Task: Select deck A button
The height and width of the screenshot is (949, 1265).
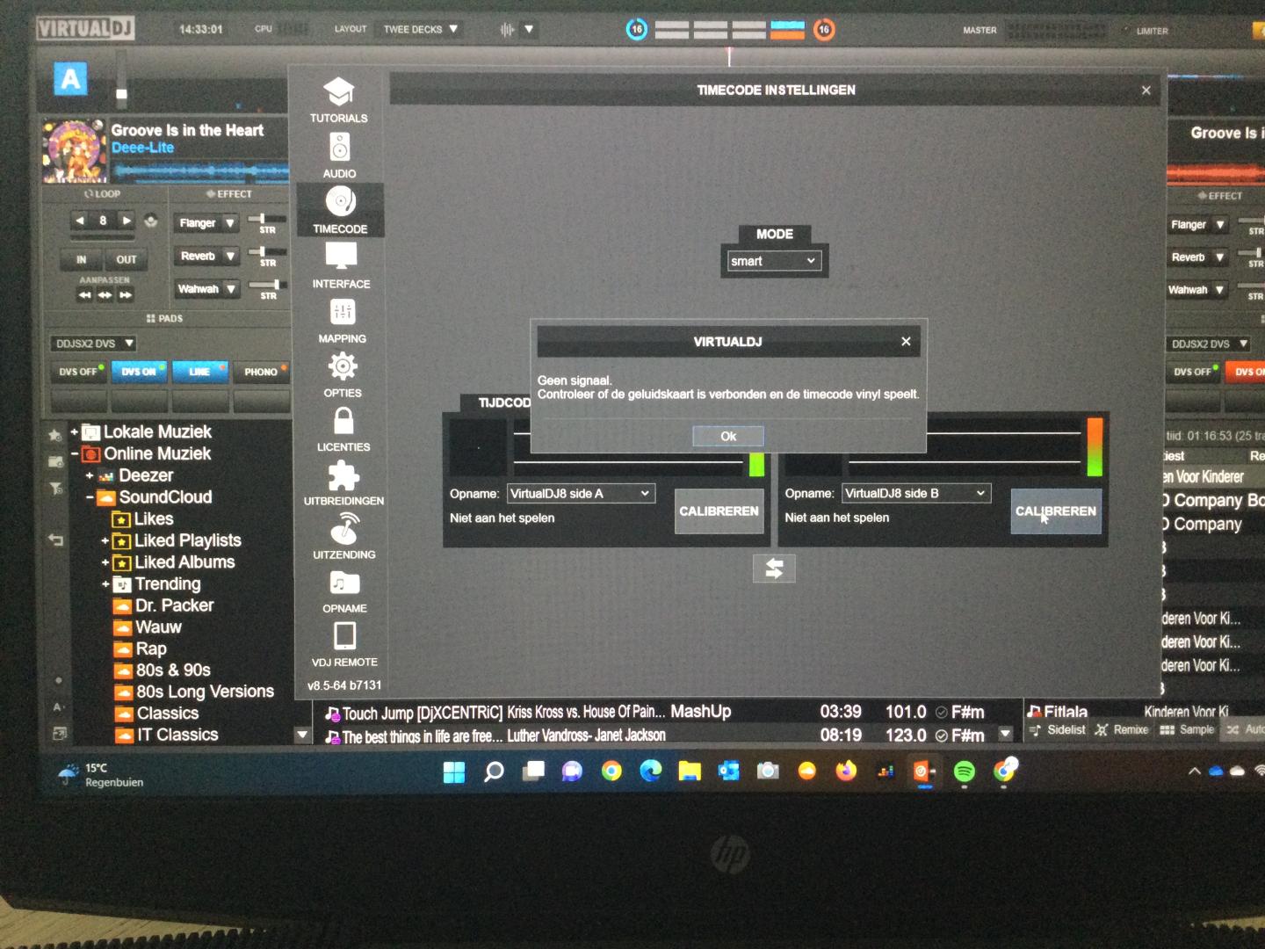Action: pos(70,80)
